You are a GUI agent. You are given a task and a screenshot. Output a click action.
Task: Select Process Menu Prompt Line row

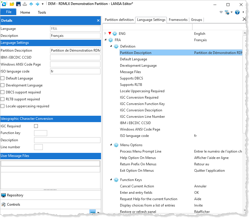(181, 151)
